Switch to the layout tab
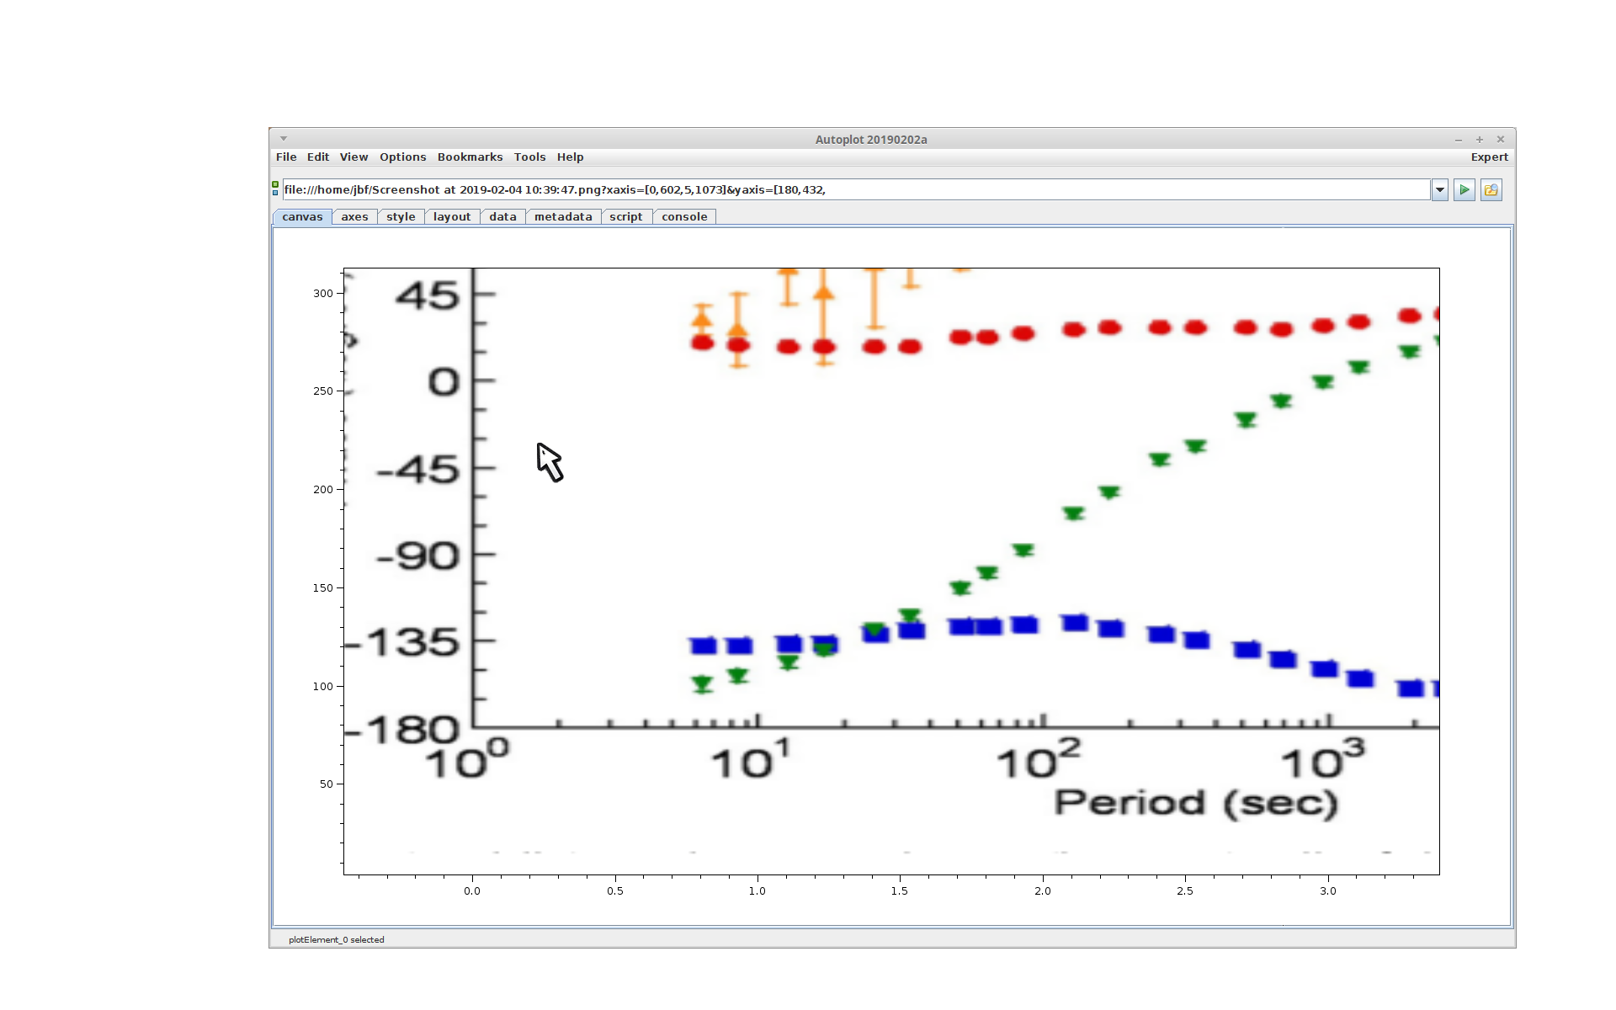 click(452, 217)
